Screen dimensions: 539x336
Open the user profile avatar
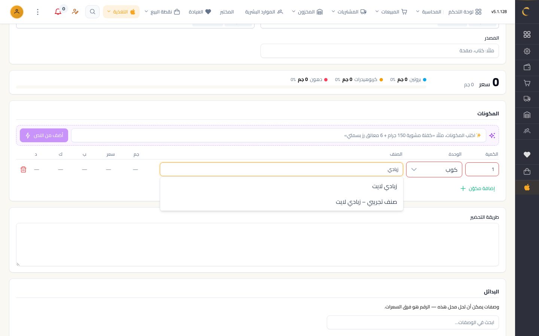click(17, 12)
